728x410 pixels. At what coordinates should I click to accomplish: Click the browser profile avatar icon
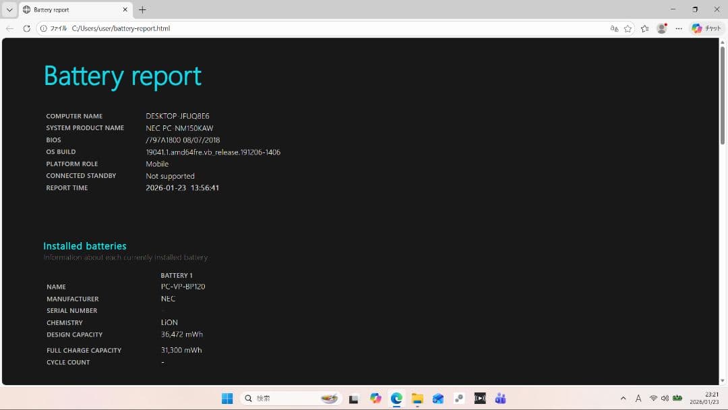coord(661,28)
